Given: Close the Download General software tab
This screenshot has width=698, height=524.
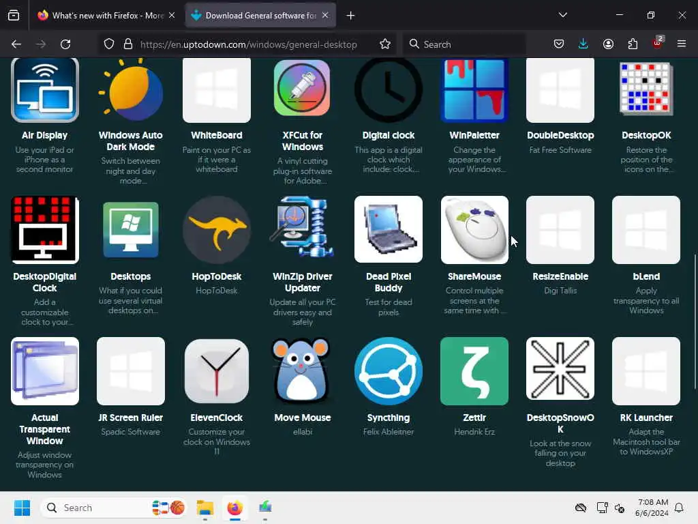Looking at the screenshot, I should point(325,15).
